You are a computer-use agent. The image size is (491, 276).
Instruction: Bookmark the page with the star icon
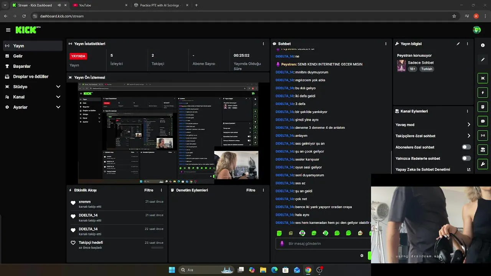pos(454,16)
